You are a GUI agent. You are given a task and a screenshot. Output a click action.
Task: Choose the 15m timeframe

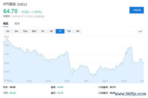pos(25,31)
